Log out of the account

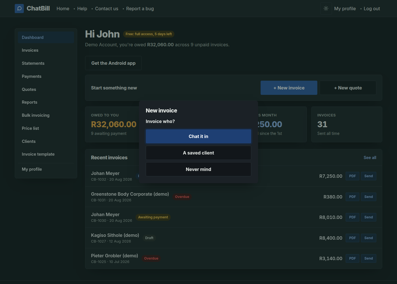tap(372, 9)
